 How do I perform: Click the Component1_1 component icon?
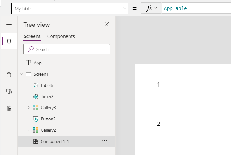(x=36, y=141)
